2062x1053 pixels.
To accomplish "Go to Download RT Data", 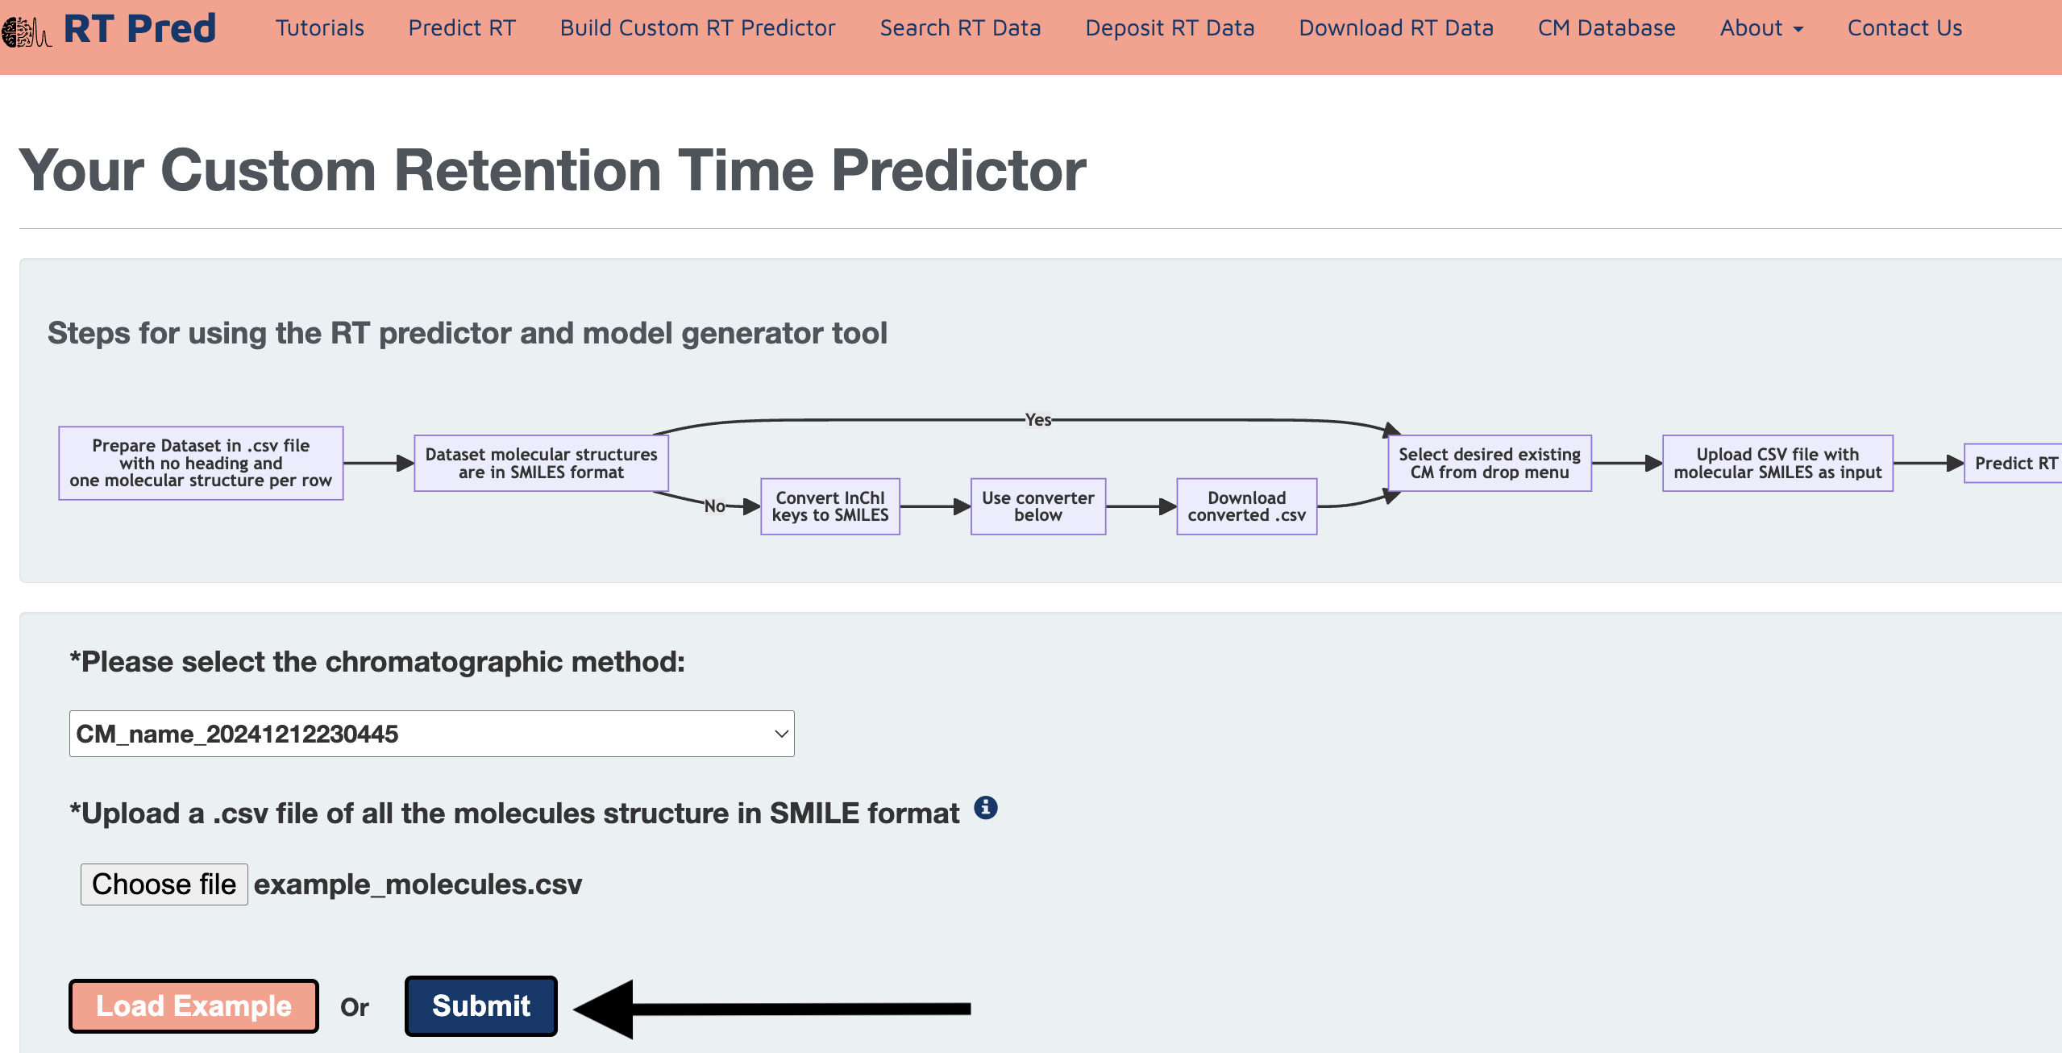I will [x=1395, y=28].
